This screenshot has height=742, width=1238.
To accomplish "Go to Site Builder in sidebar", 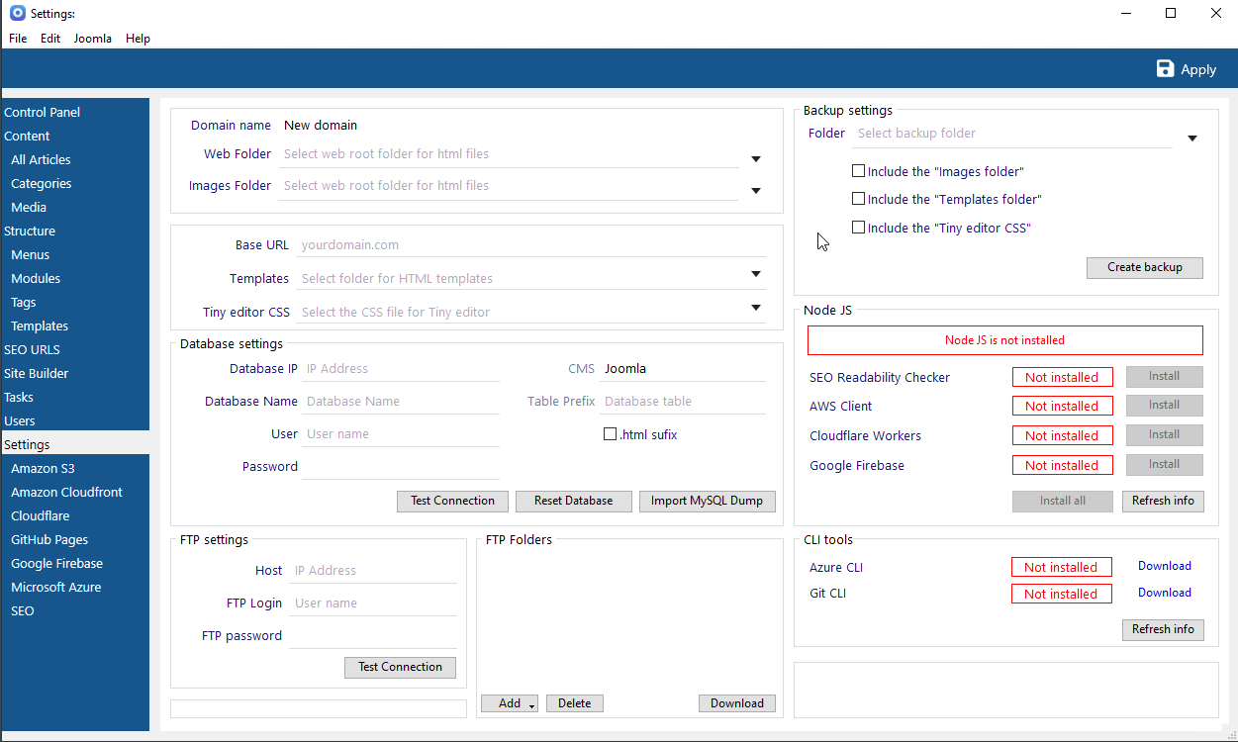I will click(x=36, y=373).
